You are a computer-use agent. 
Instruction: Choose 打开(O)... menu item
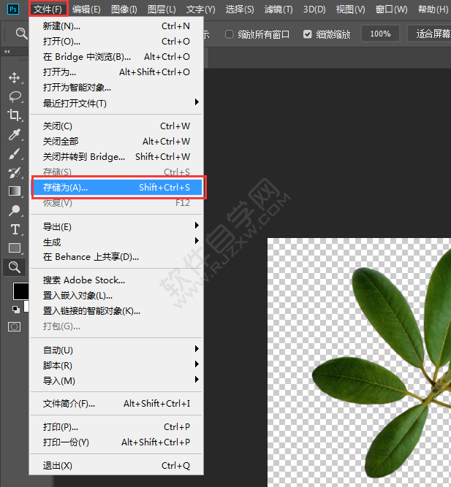coord(116,42)
